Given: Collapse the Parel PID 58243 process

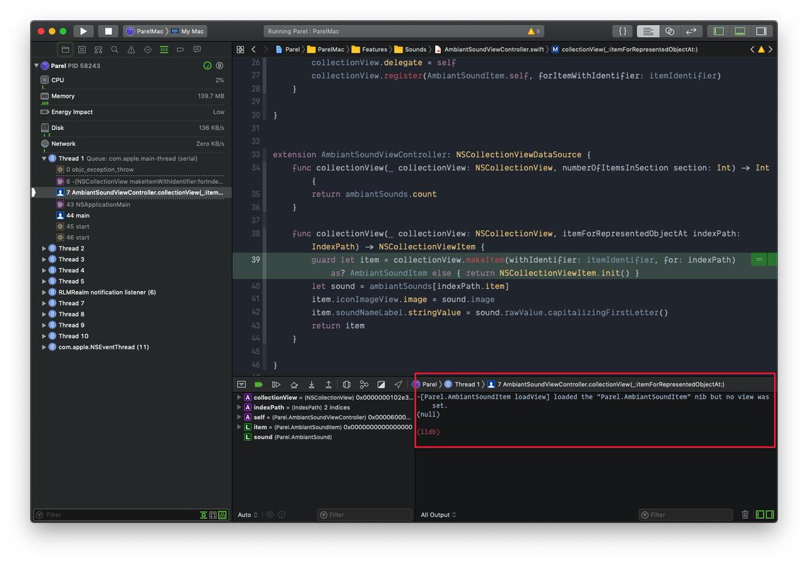Looking at the screenshot, I should click(36, 66).
